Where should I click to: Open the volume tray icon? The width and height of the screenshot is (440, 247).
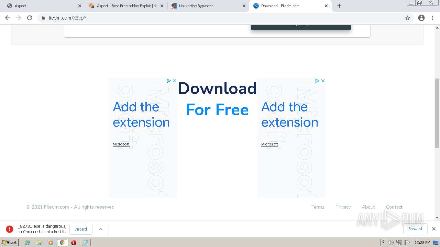[391, 243]
